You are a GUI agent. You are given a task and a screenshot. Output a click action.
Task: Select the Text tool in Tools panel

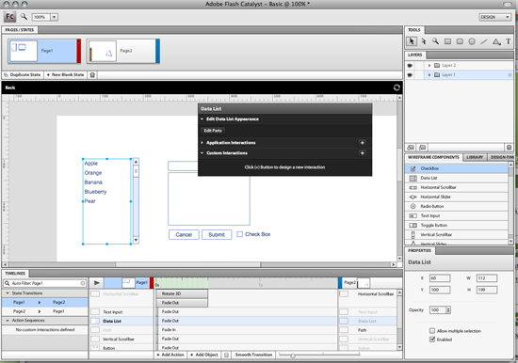[x=508, y=41]
